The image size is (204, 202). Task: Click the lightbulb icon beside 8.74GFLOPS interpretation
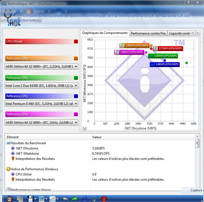pos(13,158)
